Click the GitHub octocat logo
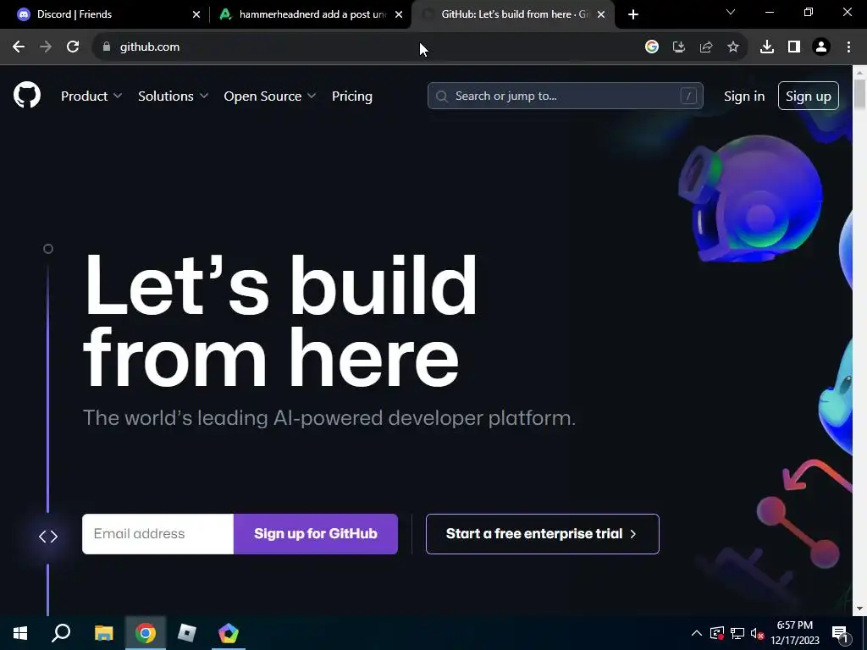The width and height of the screenshot is (867, 650). 27,95
